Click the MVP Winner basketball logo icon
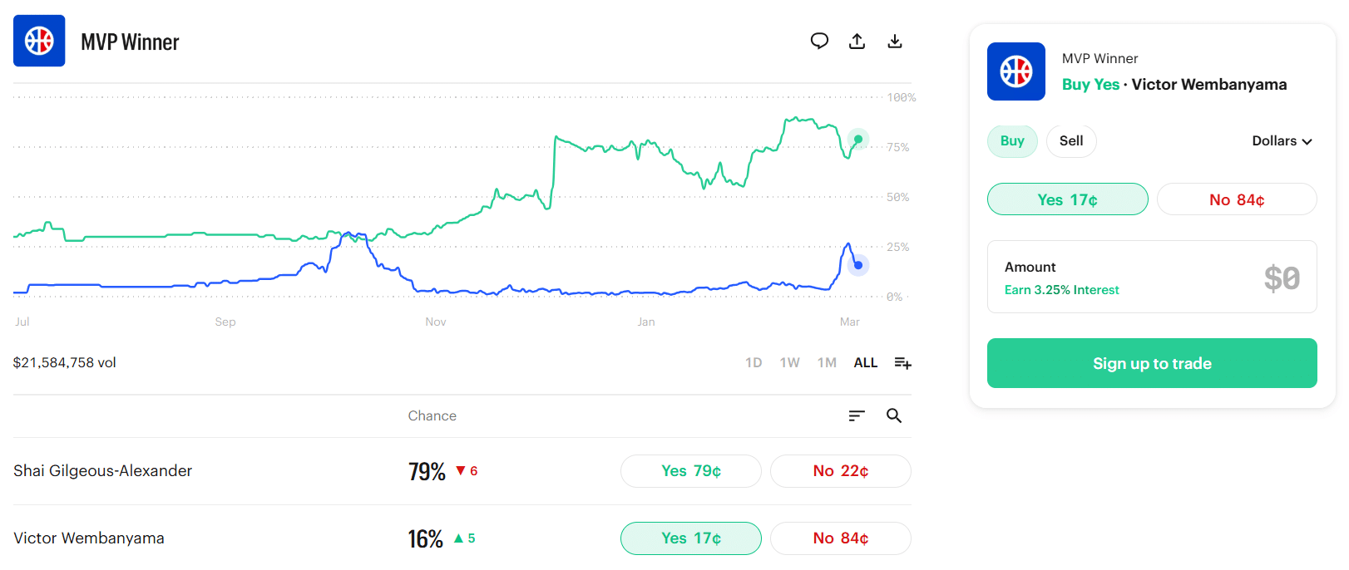The height and width of the screenshot is (570, 1349). [38, 40]
